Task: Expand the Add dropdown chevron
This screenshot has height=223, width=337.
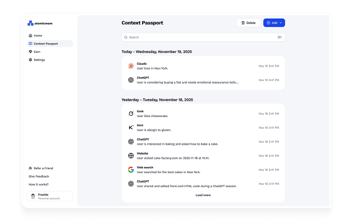Action: click(x=281, y=23)
